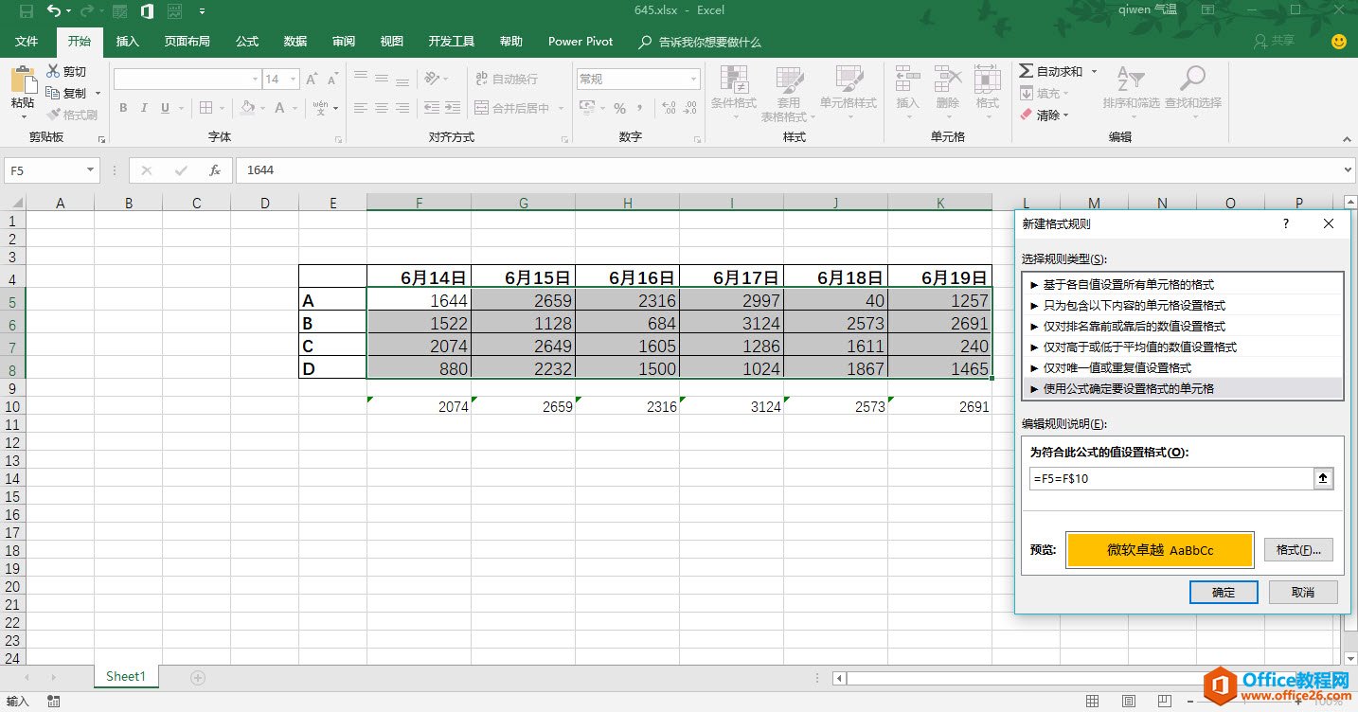
Task: Click the orange format preview swatch
Action: [x=1160, y=549]
